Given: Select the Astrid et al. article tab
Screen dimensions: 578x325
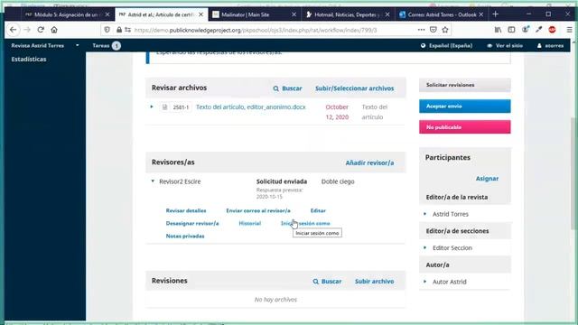Looking at the screenshot, I should click(x=161, y=14).
